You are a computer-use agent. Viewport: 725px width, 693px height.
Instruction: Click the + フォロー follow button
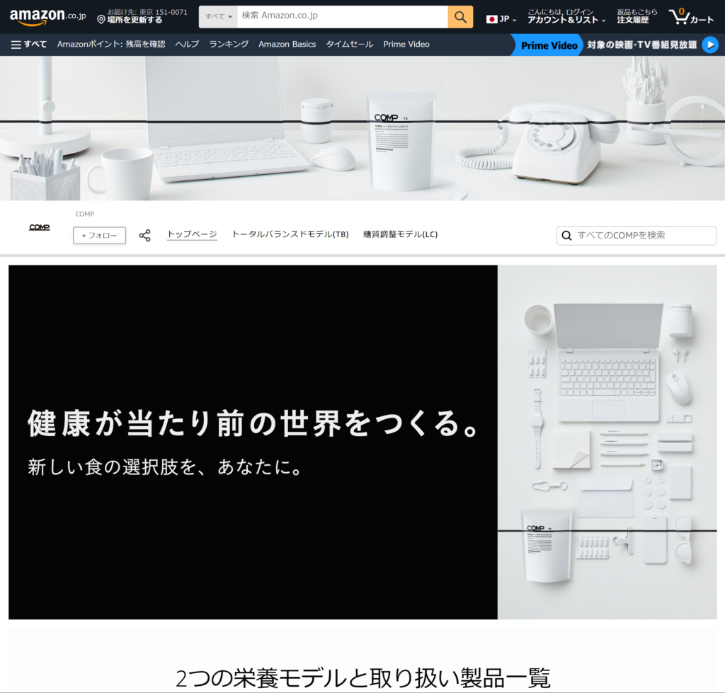(x=99, y=235)
